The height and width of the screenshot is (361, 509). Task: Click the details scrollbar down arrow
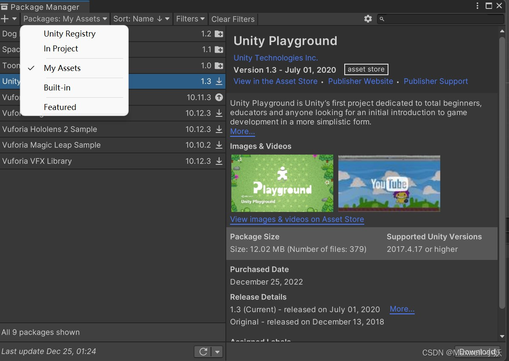click(x=502, y=336)
